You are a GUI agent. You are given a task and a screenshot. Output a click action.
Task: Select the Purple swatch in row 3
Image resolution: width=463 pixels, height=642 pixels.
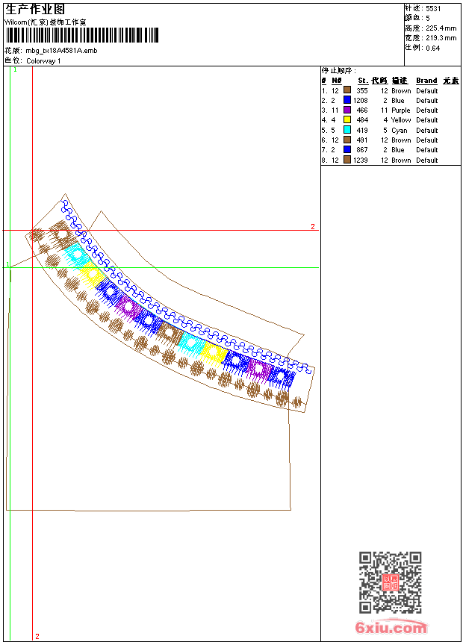click(x=347, y=110)
